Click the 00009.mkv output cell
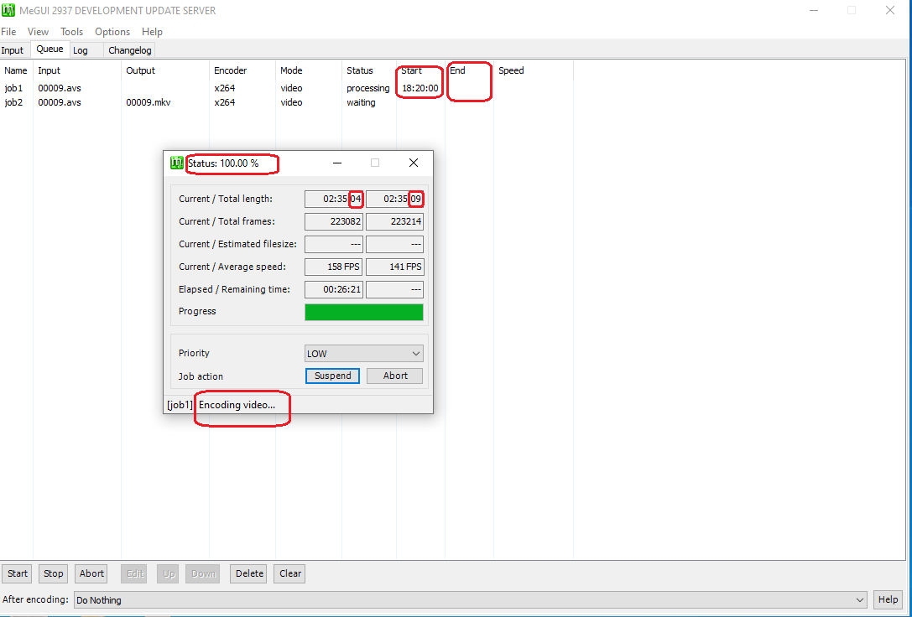 tap(149, 102)
